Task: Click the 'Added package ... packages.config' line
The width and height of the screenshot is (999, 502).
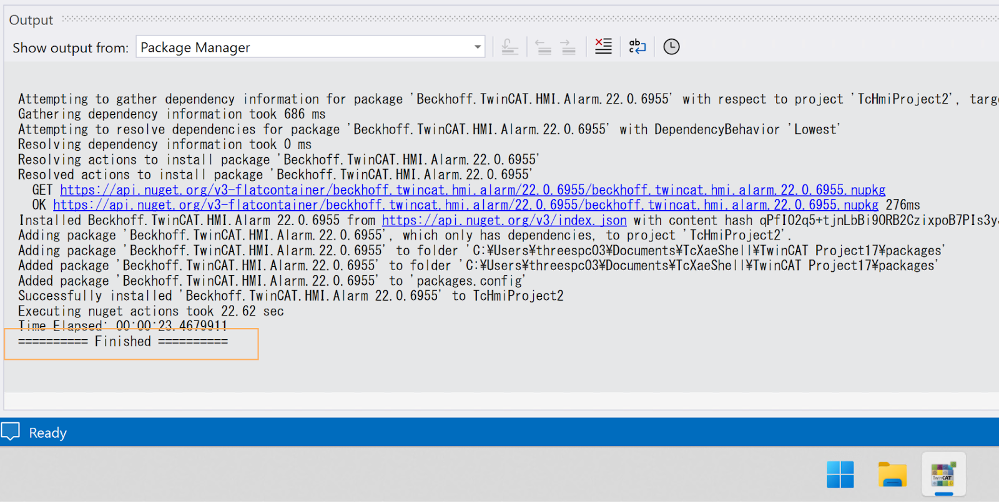Action: coord(272,281)
